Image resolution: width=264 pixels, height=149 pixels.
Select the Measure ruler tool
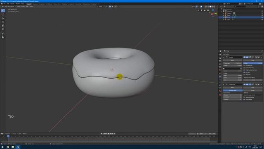[x=3, y=37]
